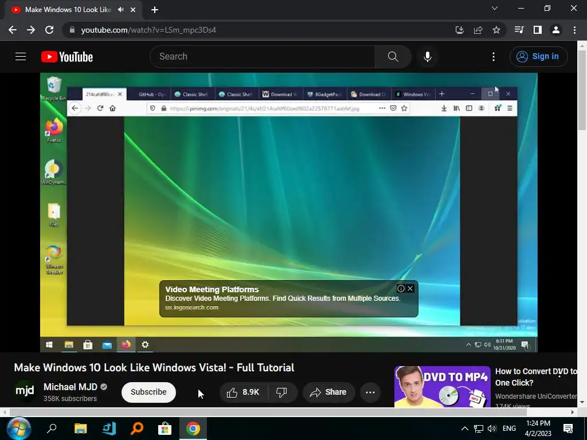Like the video with thumbs up

tap(243, 392)
